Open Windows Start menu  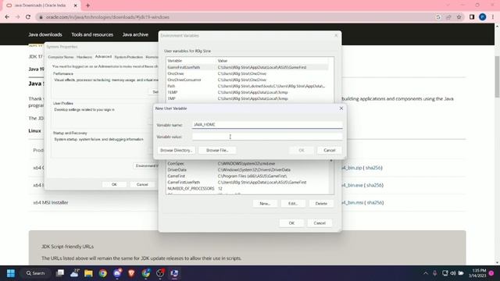point(10,273)
